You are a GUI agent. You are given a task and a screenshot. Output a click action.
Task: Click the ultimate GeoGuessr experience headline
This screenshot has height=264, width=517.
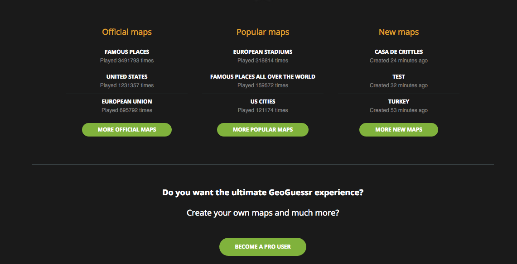point(263,193)
